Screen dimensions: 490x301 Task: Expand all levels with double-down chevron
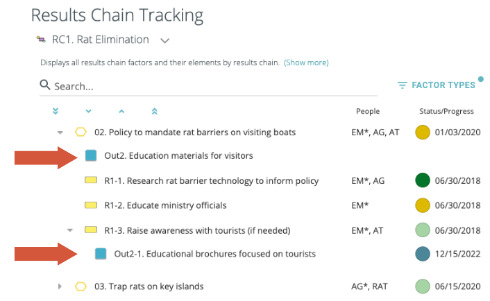56,111
